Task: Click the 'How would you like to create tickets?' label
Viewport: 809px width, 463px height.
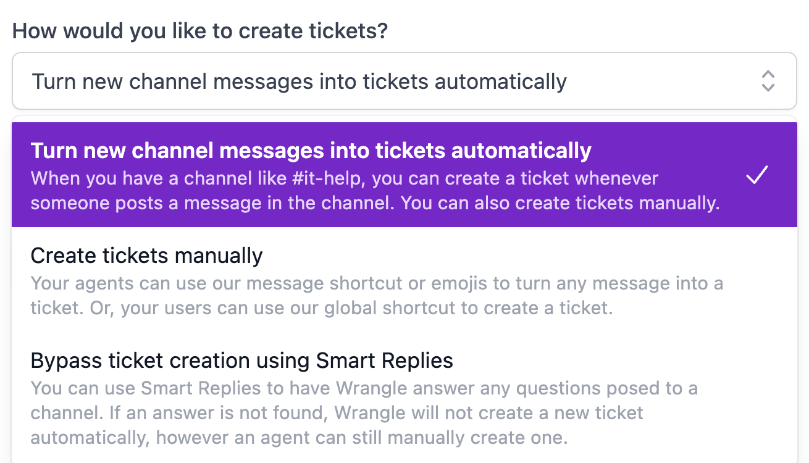Action: click(200, 31)
